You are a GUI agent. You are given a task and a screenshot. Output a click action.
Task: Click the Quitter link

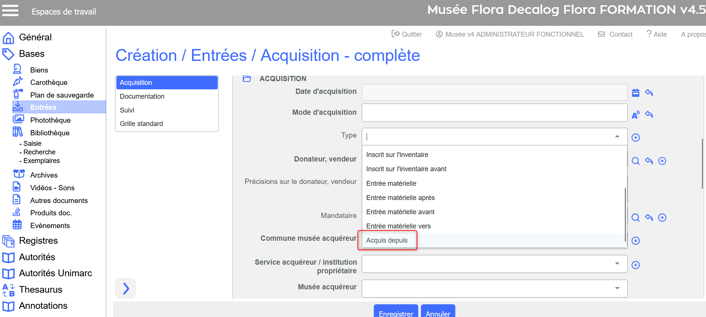(x=407, y=34)
